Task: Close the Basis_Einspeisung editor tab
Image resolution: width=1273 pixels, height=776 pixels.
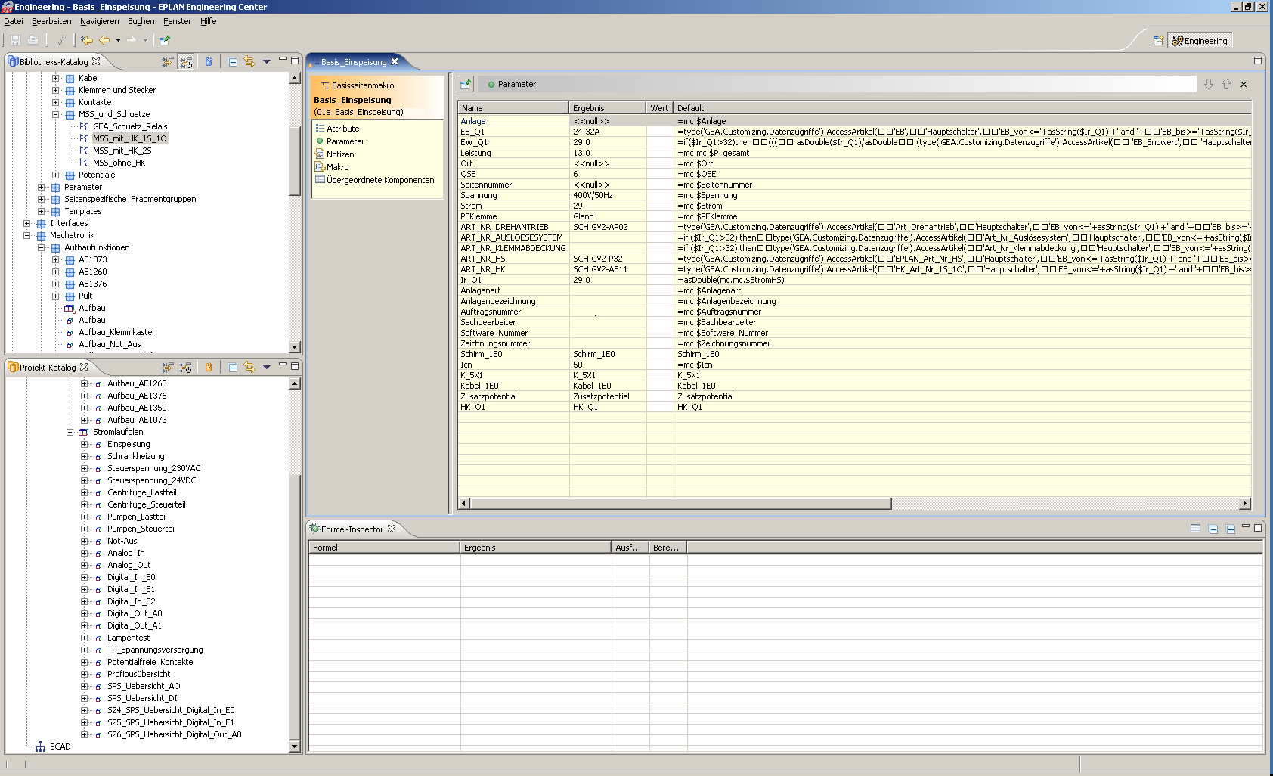Action: (x=395, y=62)
